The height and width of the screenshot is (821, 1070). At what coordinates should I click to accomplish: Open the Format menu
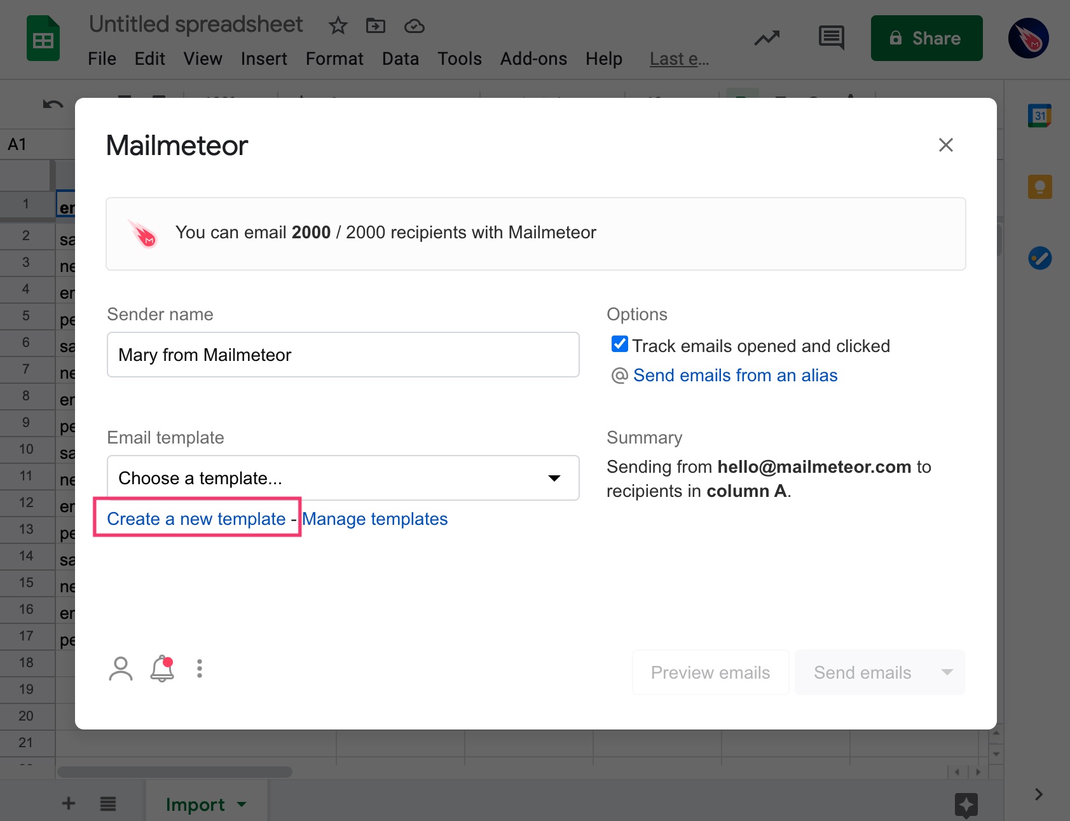pyautogui.click(x=334, y=59)
